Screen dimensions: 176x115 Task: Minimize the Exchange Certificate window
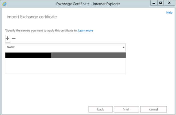[x=154, y=3]
